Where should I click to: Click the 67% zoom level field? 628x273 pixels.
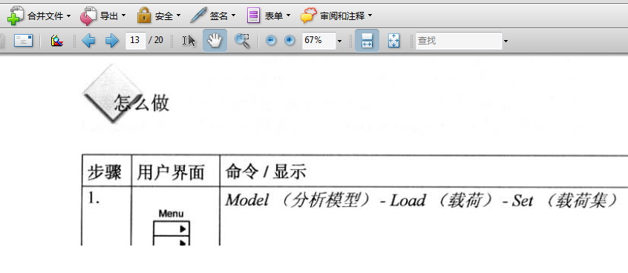(318, 40)
